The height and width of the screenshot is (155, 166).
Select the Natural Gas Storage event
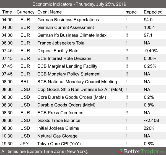[57, 136]
